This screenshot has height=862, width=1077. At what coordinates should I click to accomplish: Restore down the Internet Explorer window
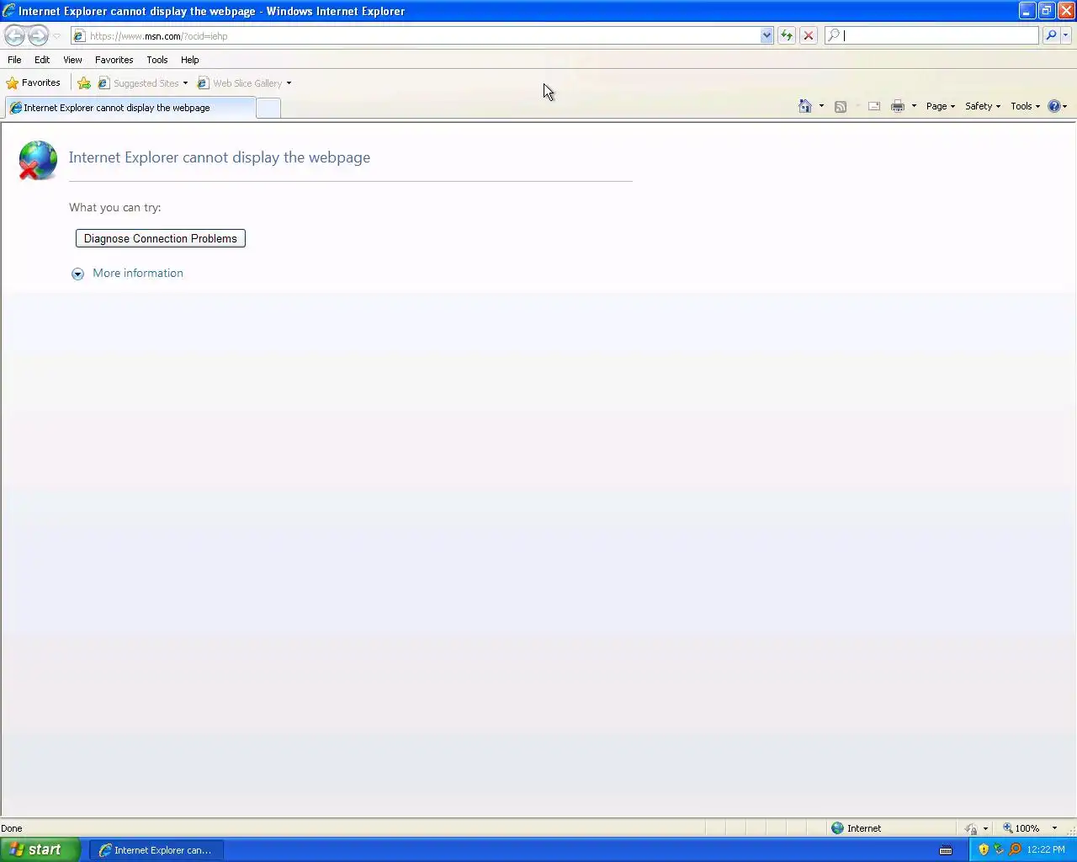coord(1047,11)
